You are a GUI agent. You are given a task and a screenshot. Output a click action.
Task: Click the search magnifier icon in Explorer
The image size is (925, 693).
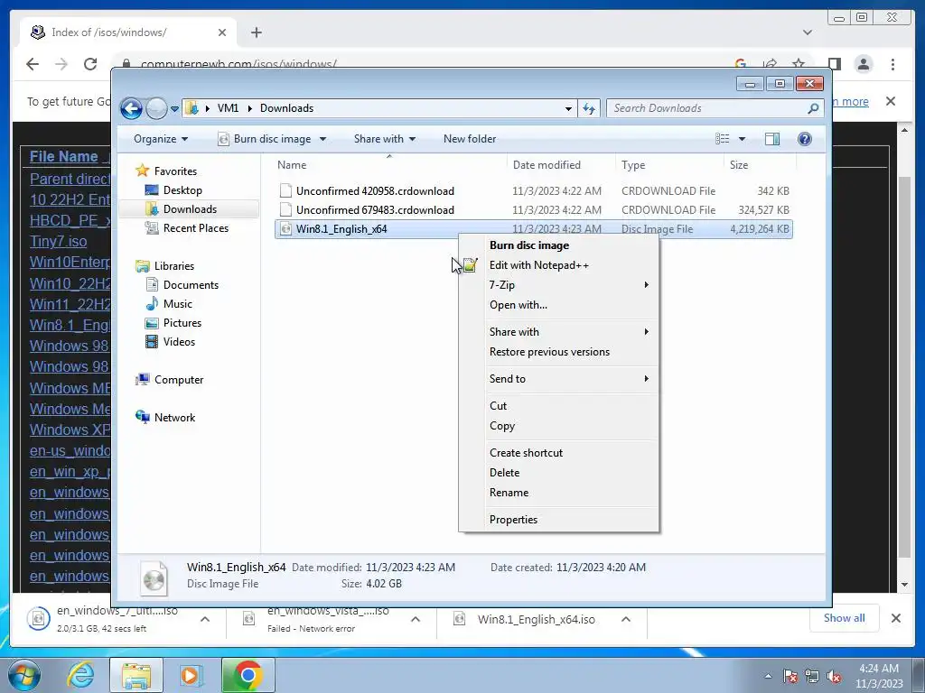[813, 108]
